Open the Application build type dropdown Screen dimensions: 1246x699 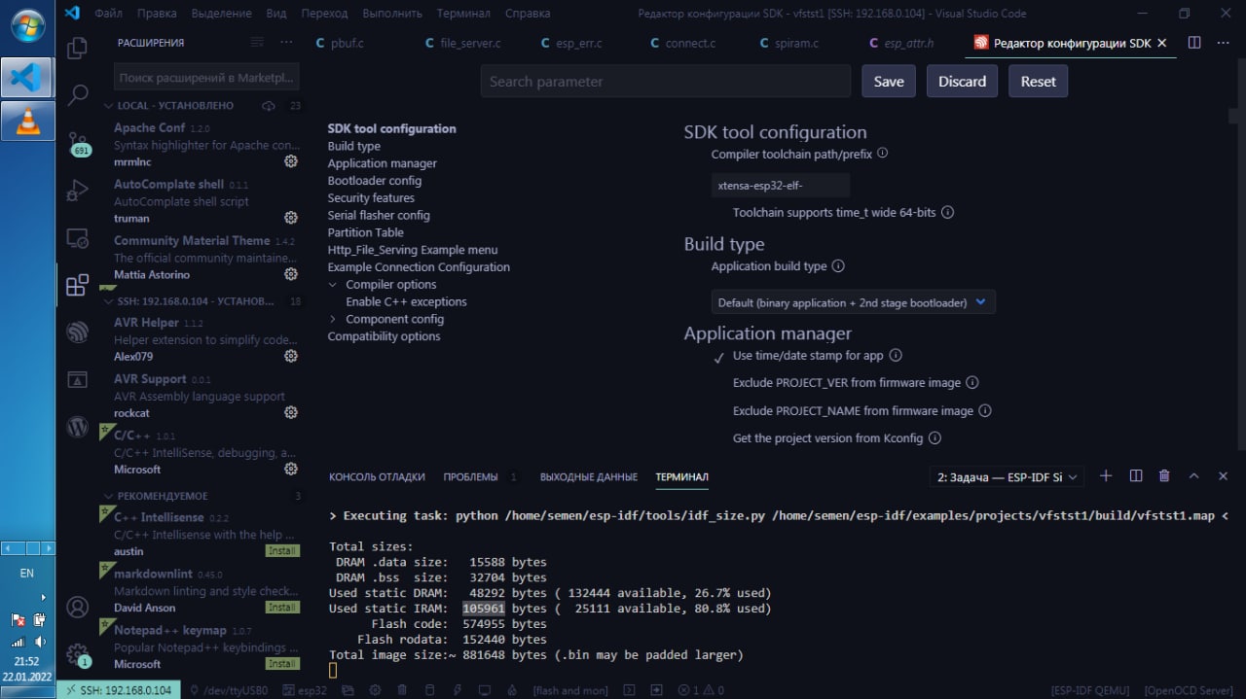coord(853,302)
